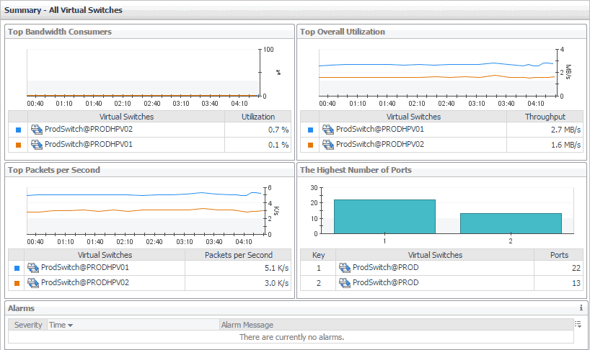The width and height of the screenshot is (590, 350).
Task: Click the ProdSwitch@PRODHPV01 switch icon in Overall Utilization
Action: (x=327, y=130)
